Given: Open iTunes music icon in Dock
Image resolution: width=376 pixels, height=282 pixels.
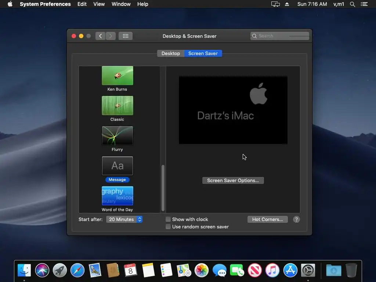Looking at the screenshot, I should 272,270.
